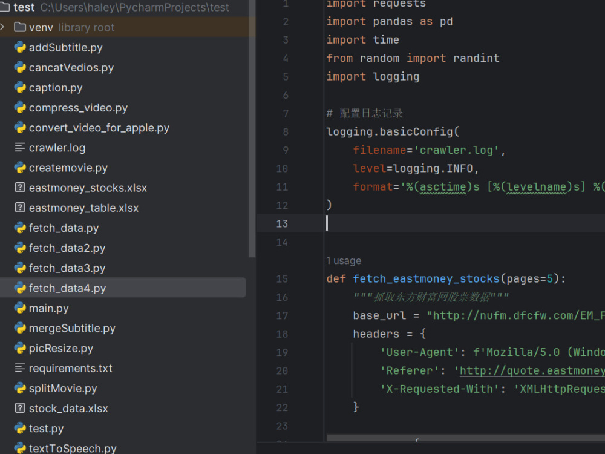Click line number 13 in gutter
The width and height of the screenshot is (605, 454).
pos(282,223)
